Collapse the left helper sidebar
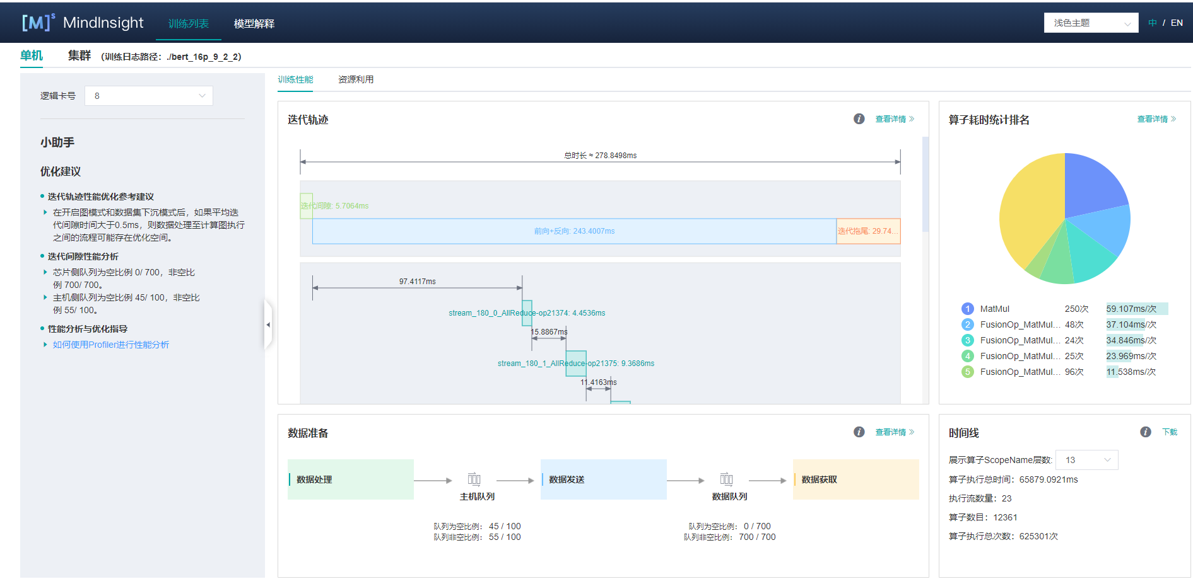1193x579 pixels. click(x=268, y=324)
